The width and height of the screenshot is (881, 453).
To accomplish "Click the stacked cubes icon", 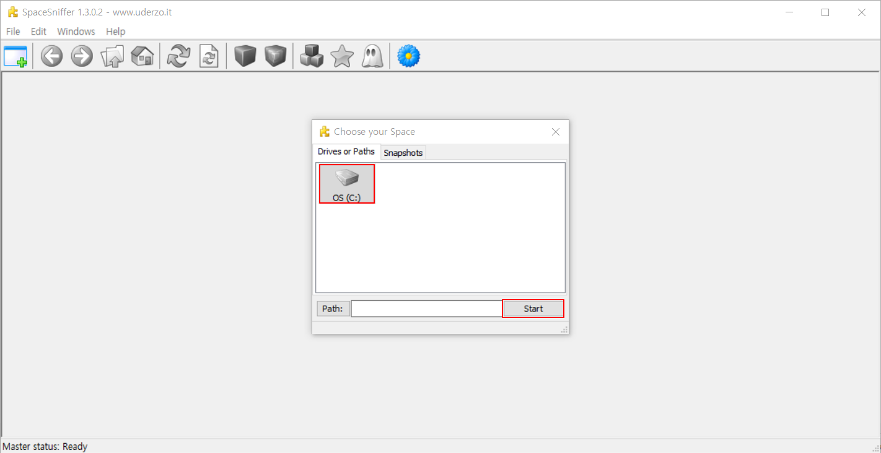I will tap(312, 56).
